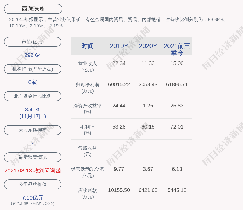Viewport: 243px width, 210px height.
Task: Click the market value 292.64
Action: pos(33,55)
